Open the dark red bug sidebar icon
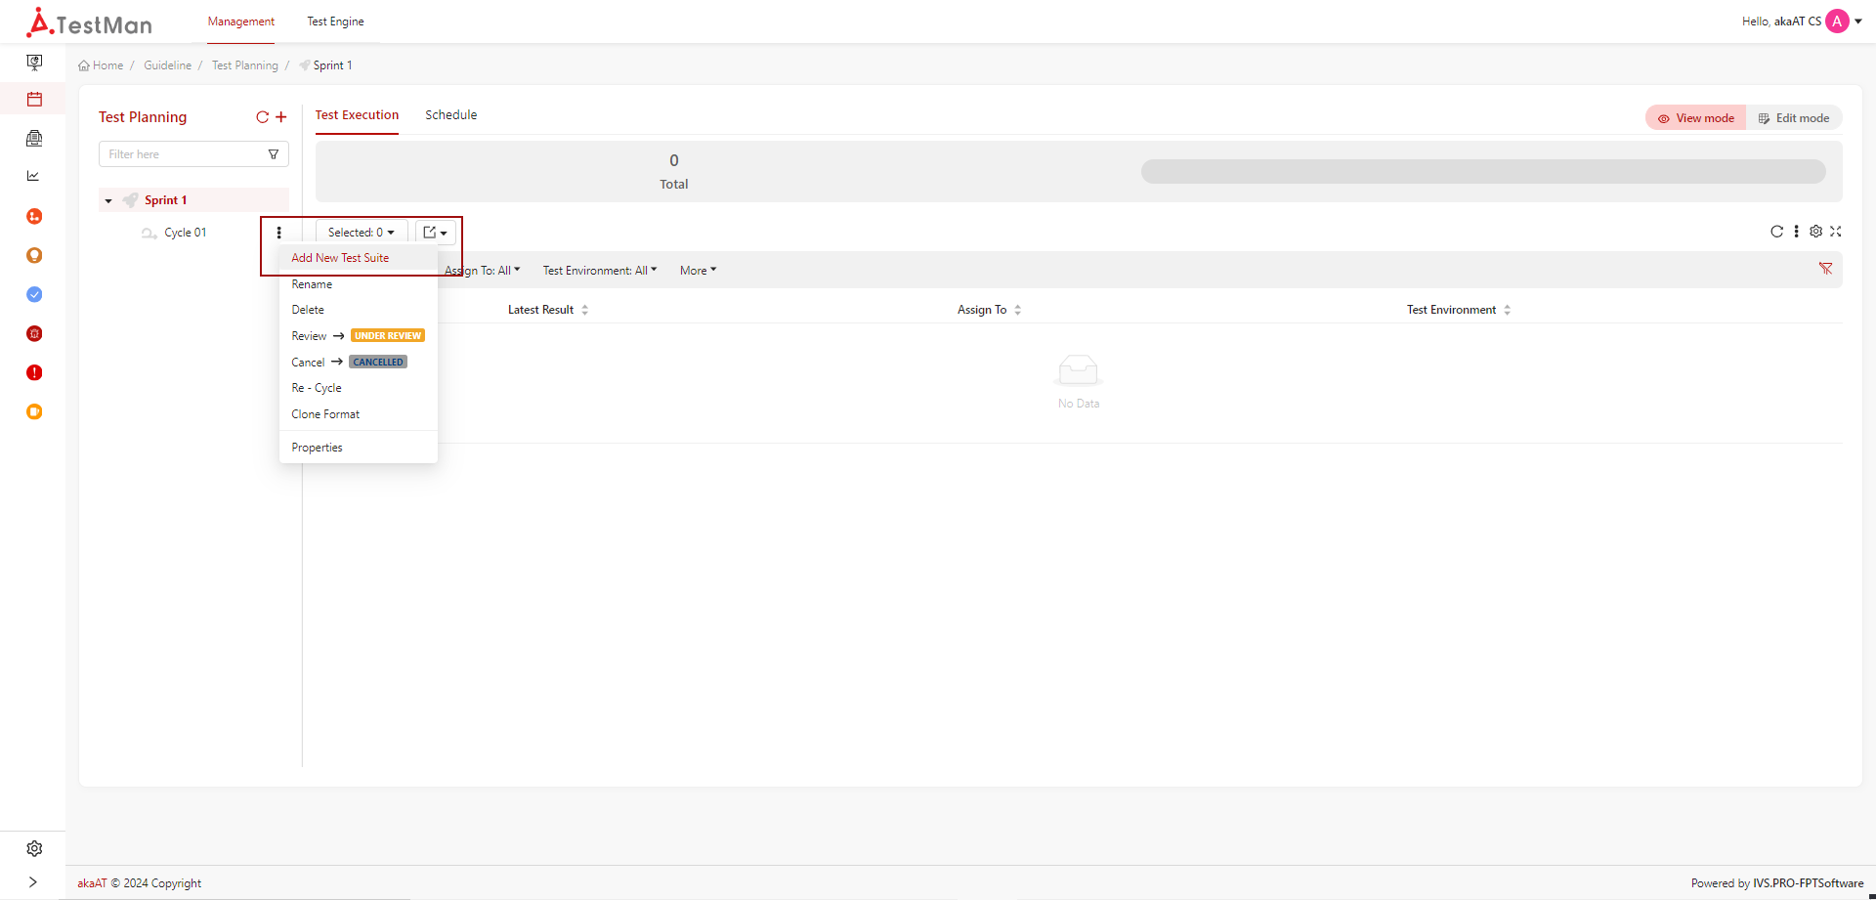 [34, 333]
